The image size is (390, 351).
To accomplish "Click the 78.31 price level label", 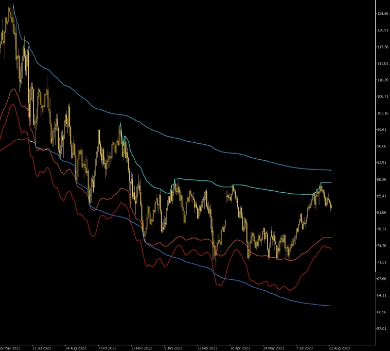I will click(x=382, y=229).
